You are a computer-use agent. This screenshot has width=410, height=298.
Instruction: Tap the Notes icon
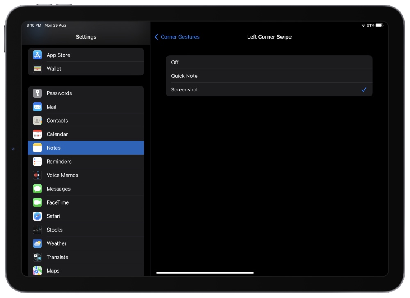click(x=37, y=148)
